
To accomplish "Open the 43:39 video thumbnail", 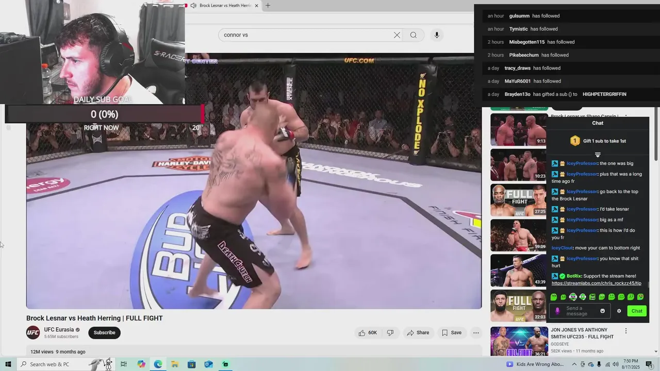I will pos(518,271).
